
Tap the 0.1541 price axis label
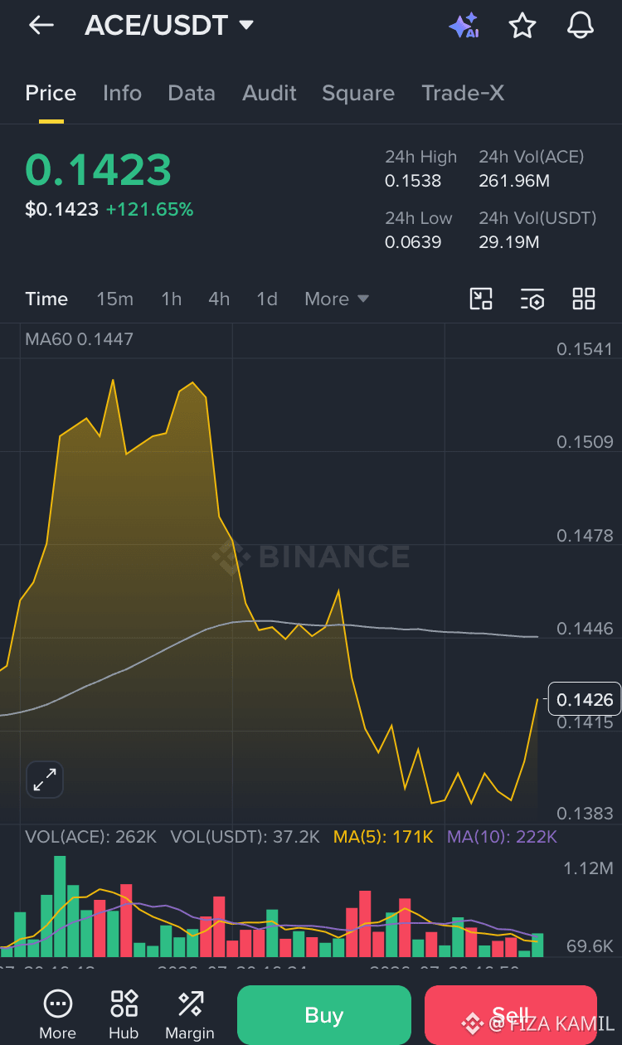tap(585, 349)
